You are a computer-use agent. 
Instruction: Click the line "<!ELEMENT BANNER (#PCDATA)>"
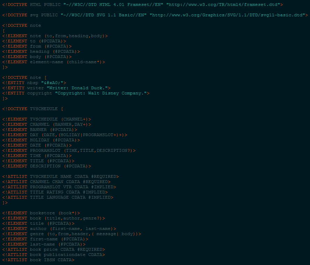tap(40, 130)
